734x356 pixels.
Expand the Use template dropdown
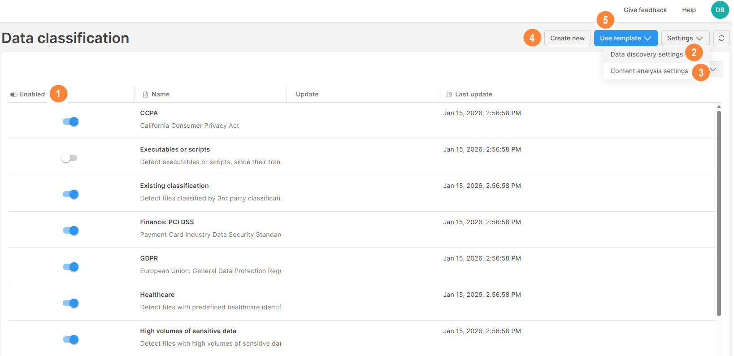[625, 38]
